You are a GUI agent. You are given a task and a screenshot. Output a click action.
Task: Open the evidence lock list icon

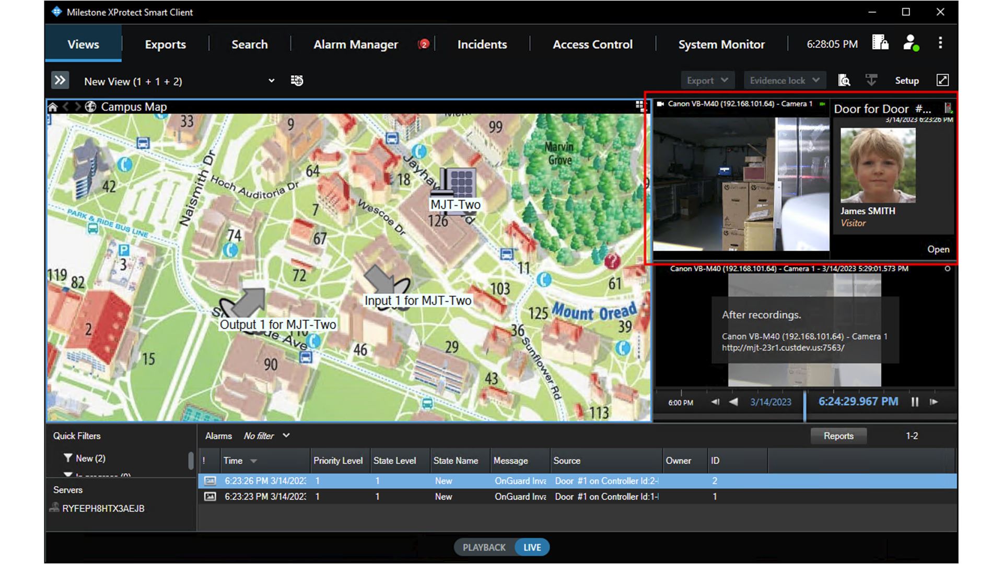[x=880, y=42]
